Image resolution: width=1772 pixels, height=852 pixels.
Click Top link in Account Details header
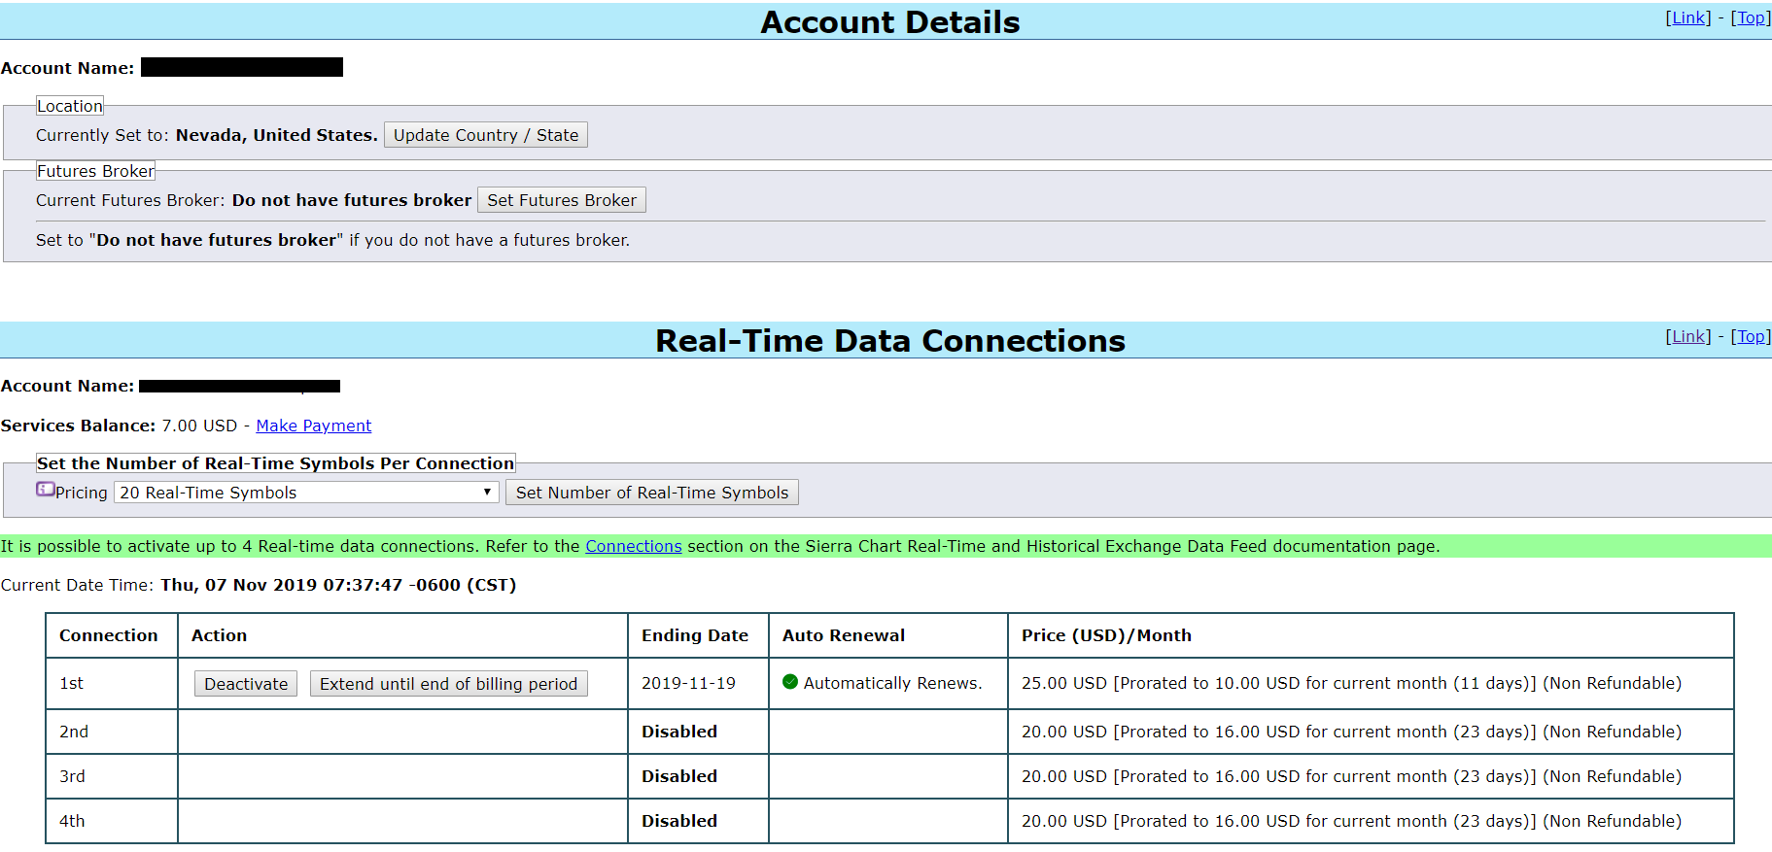[x=1751, y=17]
